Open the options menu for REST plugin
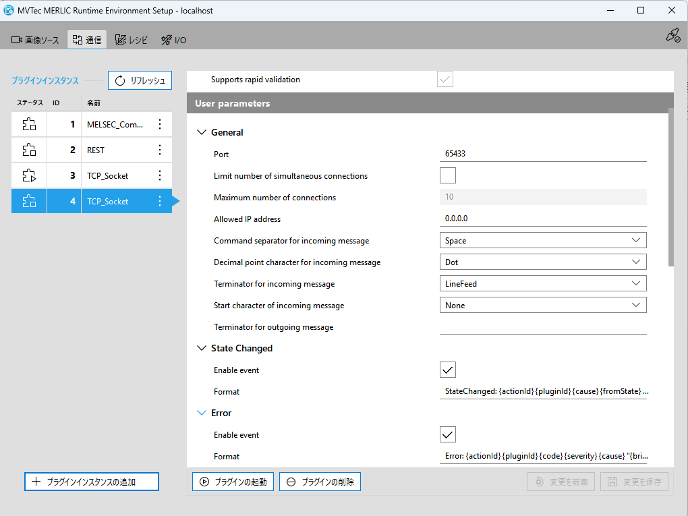Image resolution: width=688 pixels, height=516 pixels. point(160,150)
